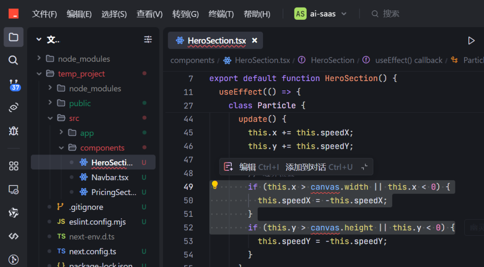Open the explorer panel filter settings icon
Image resolution: width=484 pixels, height=267 pixels.
tap(148, 40)
